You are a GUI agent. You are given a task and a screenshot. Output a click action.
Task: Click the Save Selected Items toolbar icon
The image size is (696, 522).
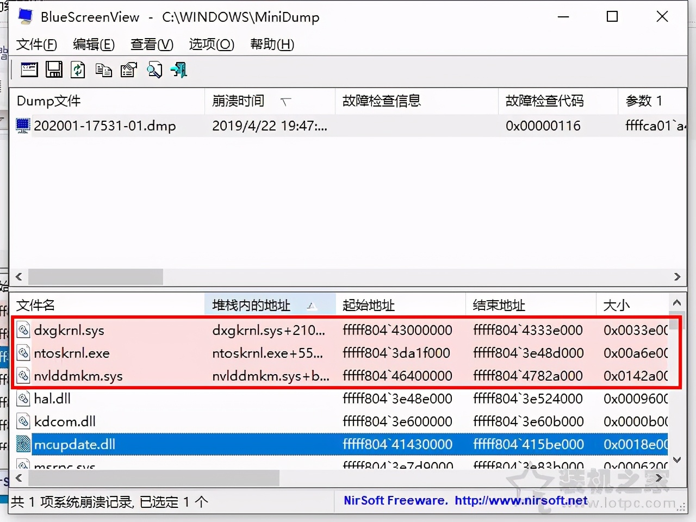point(54,70)
